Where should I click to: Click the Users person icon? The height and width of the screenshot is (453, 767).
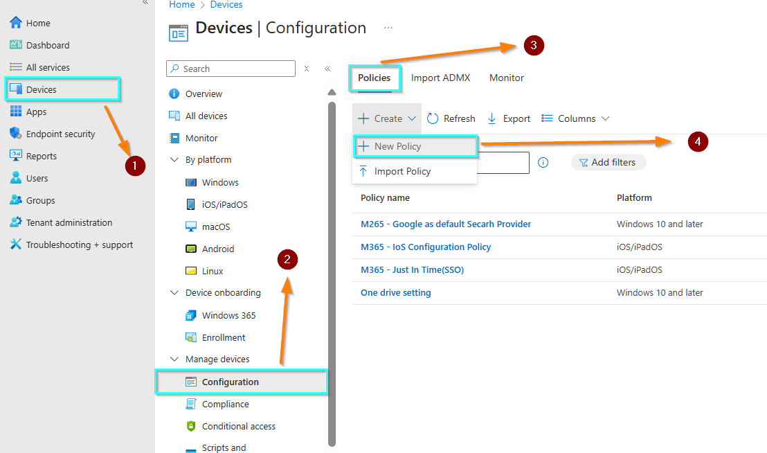click(x=16, y=177)
